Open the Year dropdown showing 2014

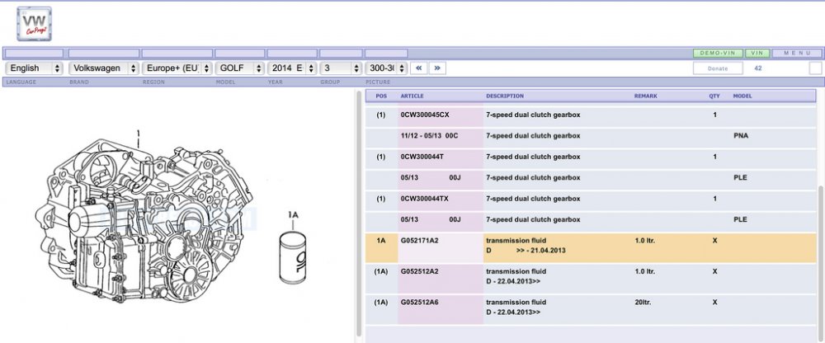click(x=292, y=68)
